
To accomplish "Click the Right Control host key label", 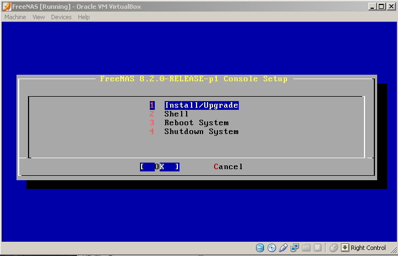I will pos(368,248).
